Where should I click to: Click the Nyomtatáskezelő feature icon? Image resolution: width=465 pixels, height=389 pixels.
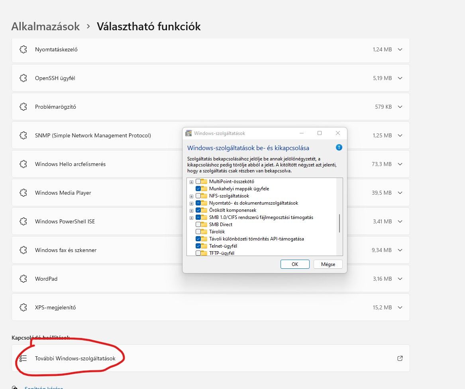[23, 49]
